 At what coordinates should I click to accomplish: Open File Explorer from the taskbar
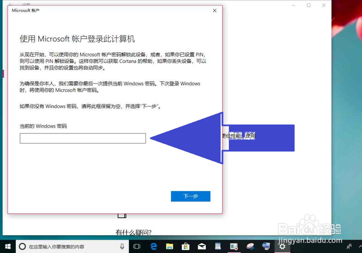169,246
